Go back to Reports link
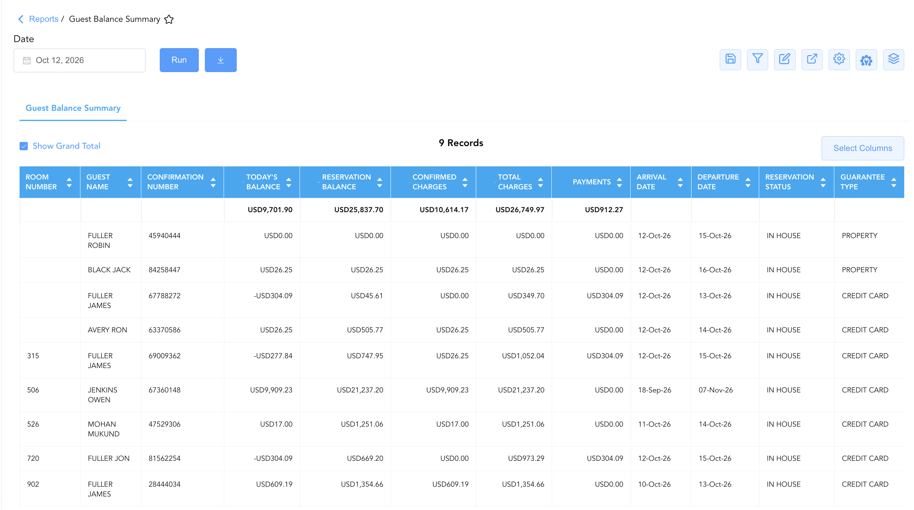The image size is (914, 510). [44, 19]
